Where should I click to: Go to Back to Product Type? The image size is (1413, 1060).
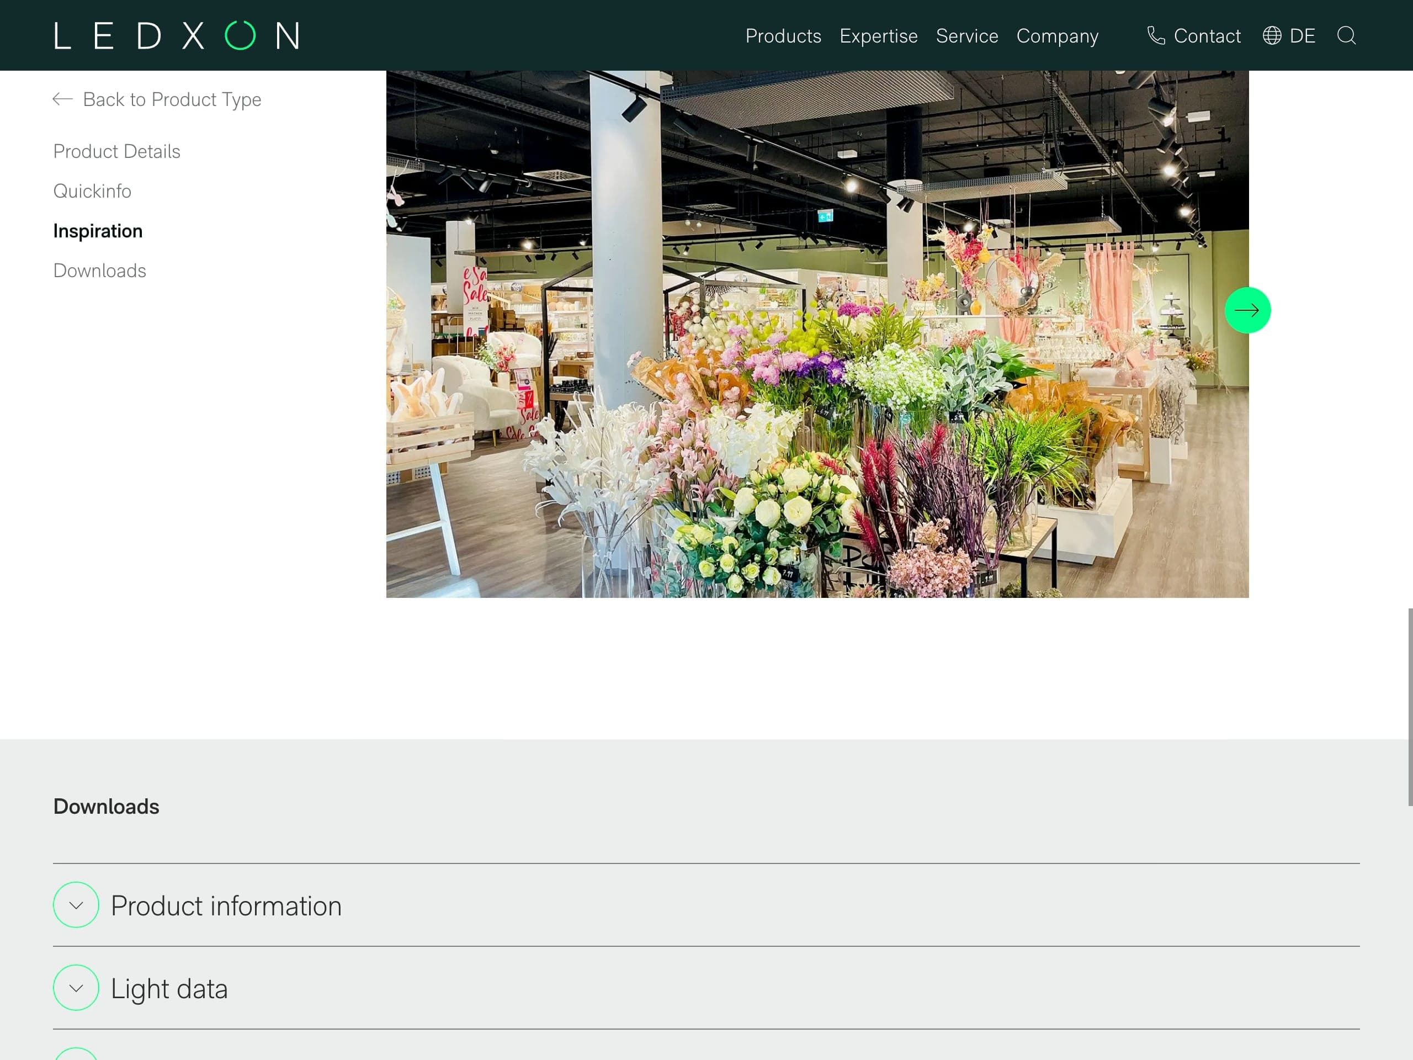point(172,100)
